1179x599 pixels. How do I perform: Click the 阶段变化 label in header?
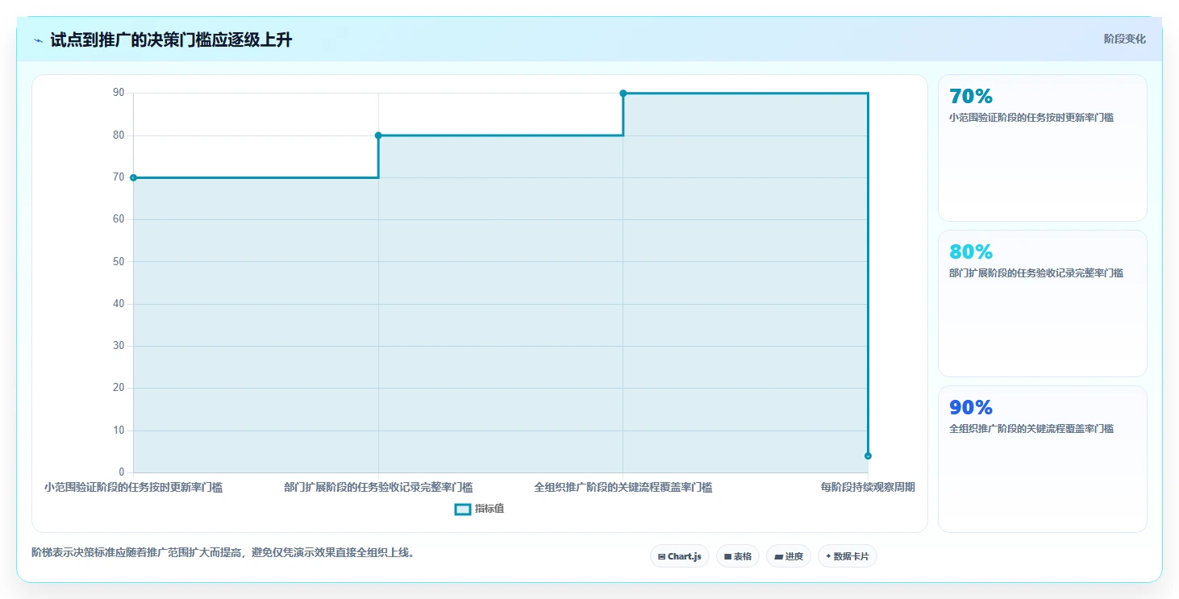1125,39
